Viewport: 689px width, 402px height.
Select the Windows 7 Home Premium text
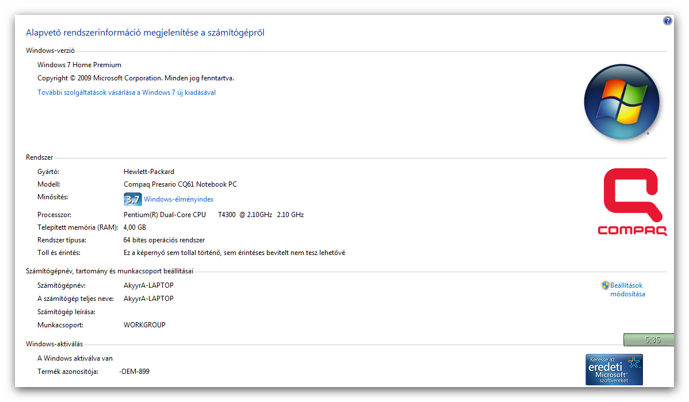(79, 65)
